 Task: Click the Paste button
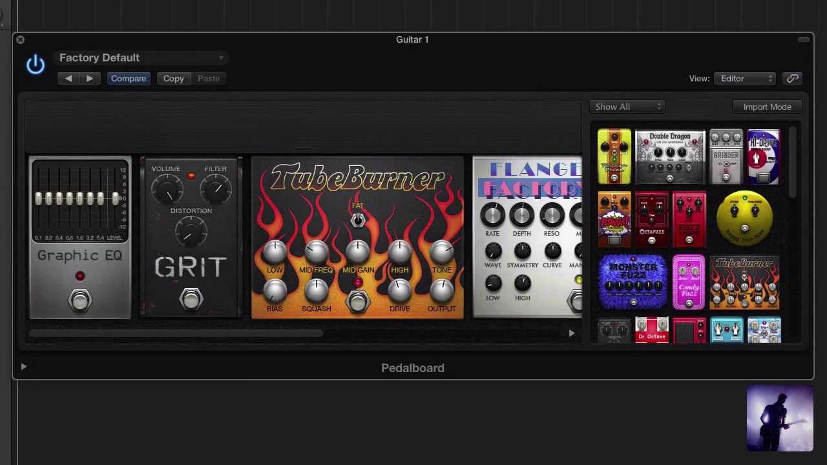point(209,78)
